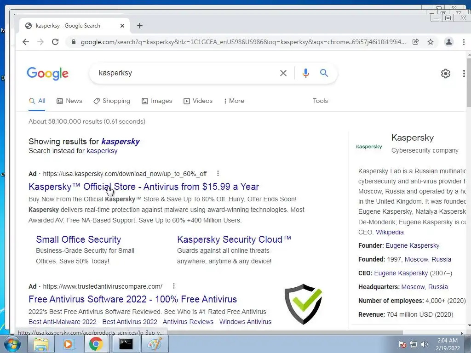Open the Wikipedia link in knowledge panel
The height and width of the screenshot is (353, 471).
[390, 232]
